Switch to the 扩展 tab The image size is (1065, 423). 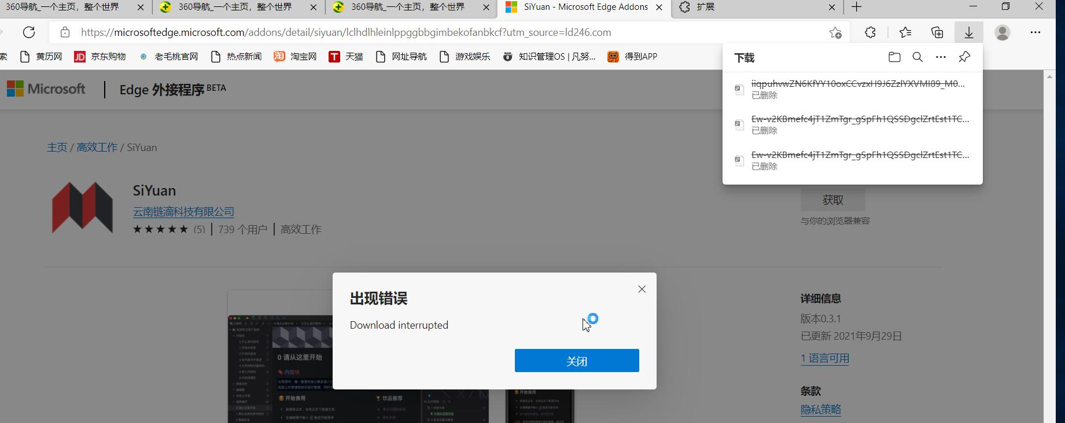click(756, 8)
